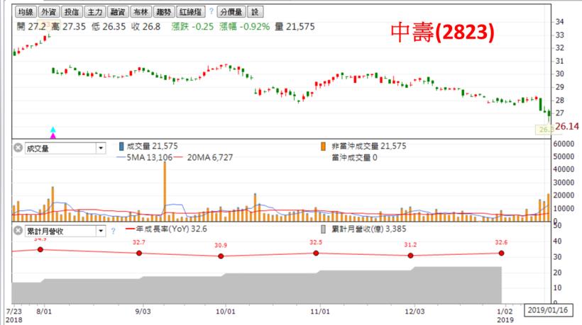Click the 漲幅 -0.92% value

tap(244, 27)
